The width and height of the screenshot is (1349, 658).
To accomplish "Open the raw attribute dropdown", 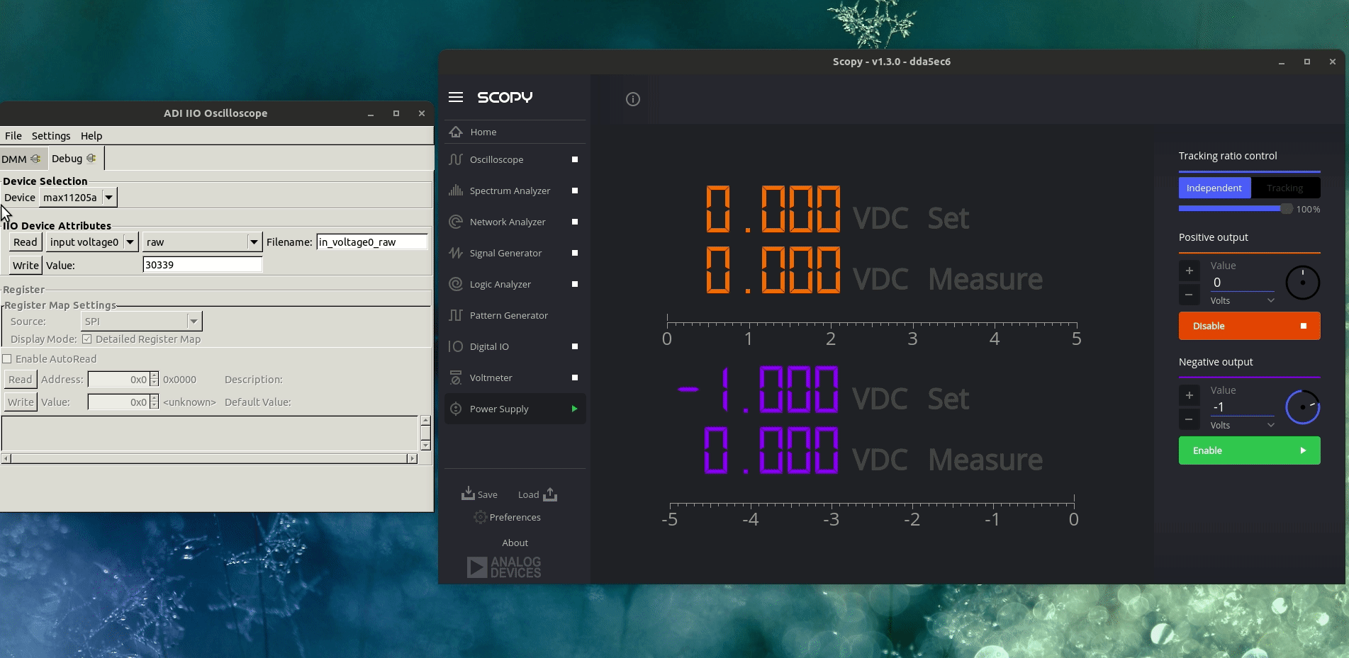I will tap(203, 242).
